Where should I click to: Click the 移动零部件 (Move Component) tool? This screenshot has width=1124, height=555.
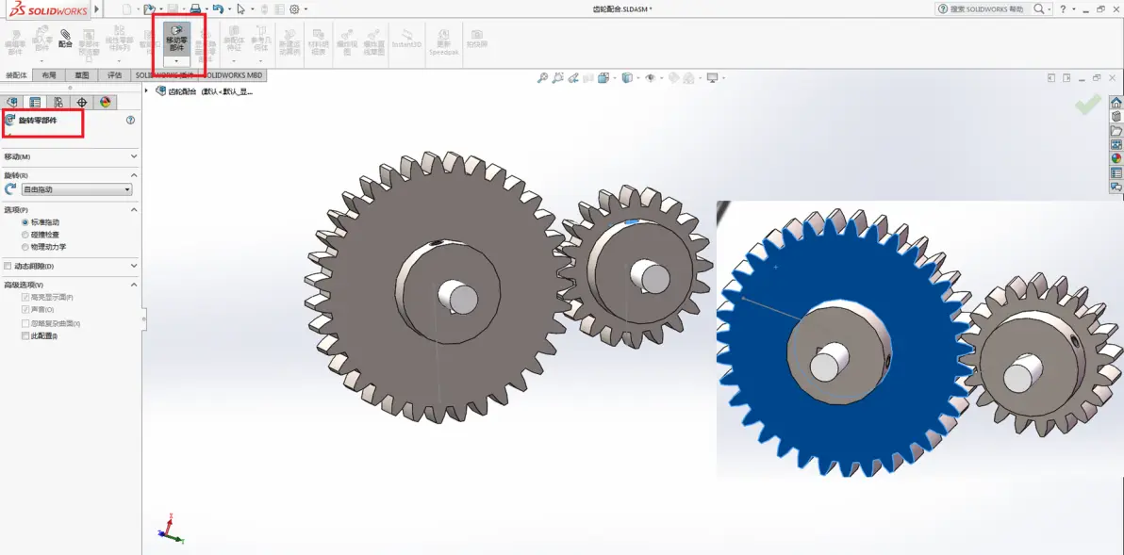click(176, 40)
